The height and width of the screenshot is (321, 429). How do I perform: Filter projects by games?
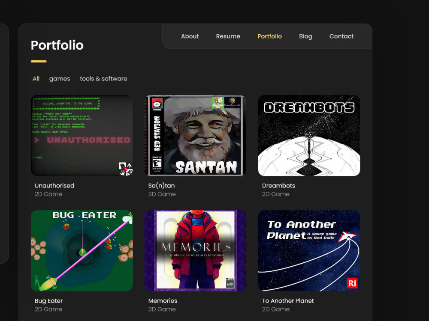pyautogui.click(x=60, y=79)
